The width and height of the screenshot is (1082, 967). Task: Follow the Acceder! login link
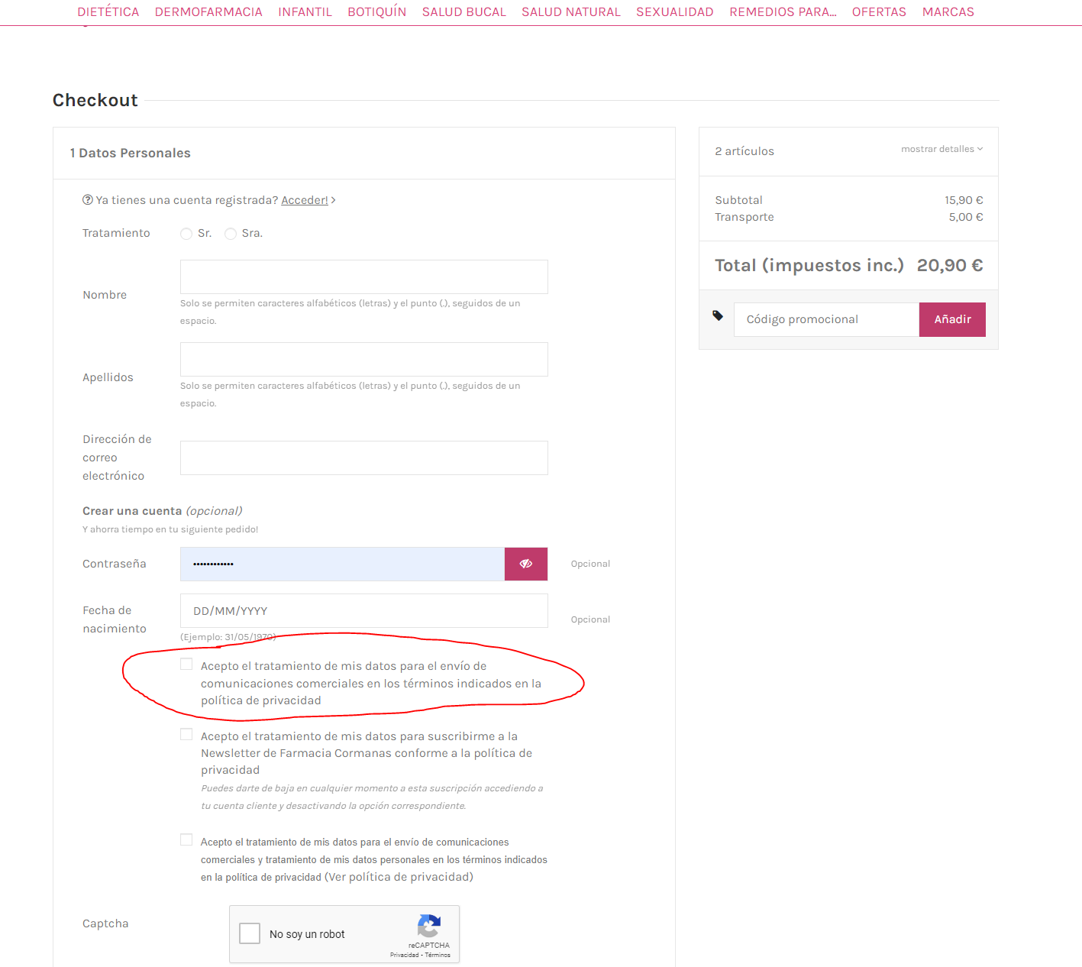pyautogui.click(x=305, y=200)
